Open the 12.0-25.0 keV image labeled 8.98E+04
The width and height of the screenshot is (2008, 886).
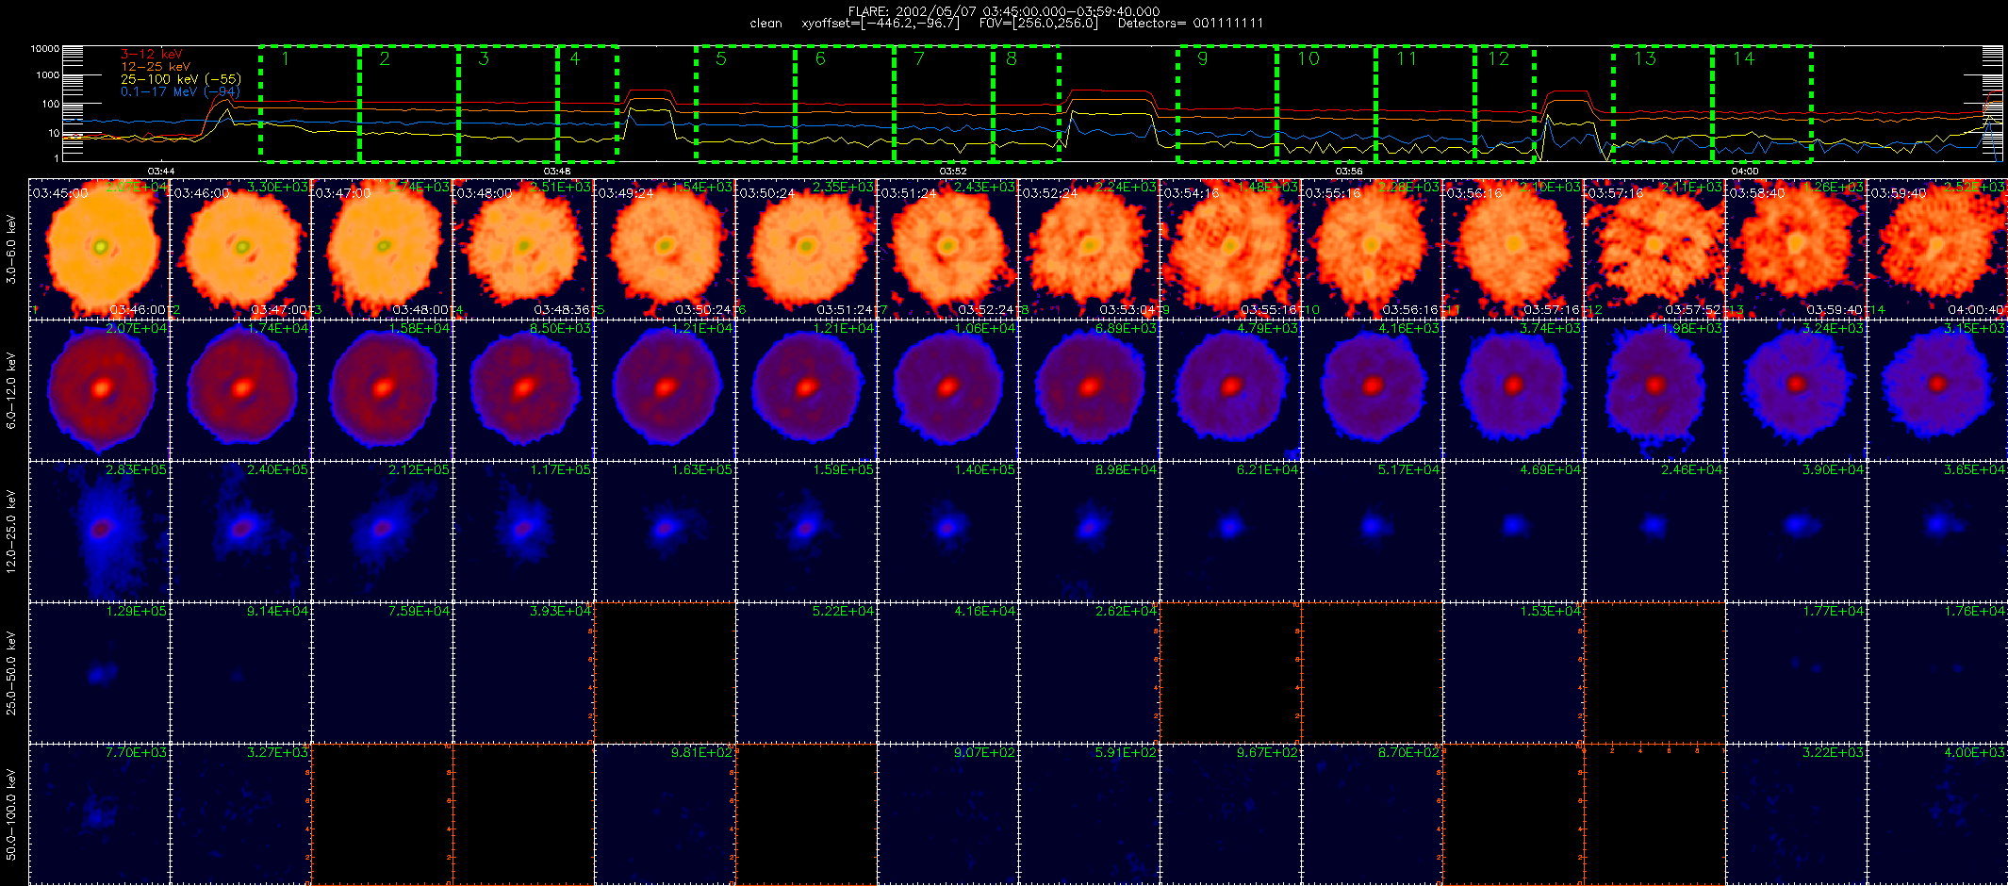[x=1089, y=531]
